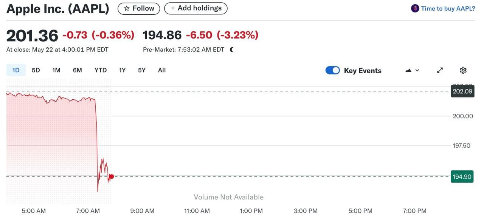The width and height of the screenshot is (484, 221).
Task: Click the pre-market moon icon
Action: 232,49
